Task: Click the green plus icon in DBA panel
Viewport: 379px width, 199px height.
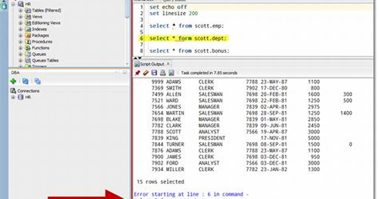Action: 14,81
